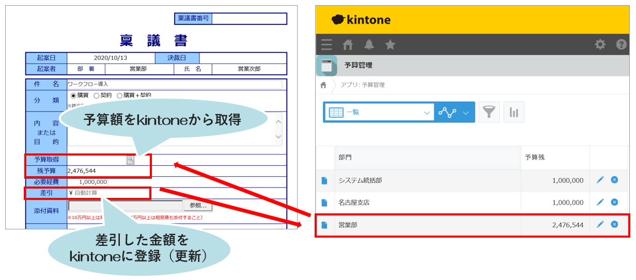Click the 営業次郎 name cell
The width and height of the screenshot is (636, 280).
coord(249,69)
